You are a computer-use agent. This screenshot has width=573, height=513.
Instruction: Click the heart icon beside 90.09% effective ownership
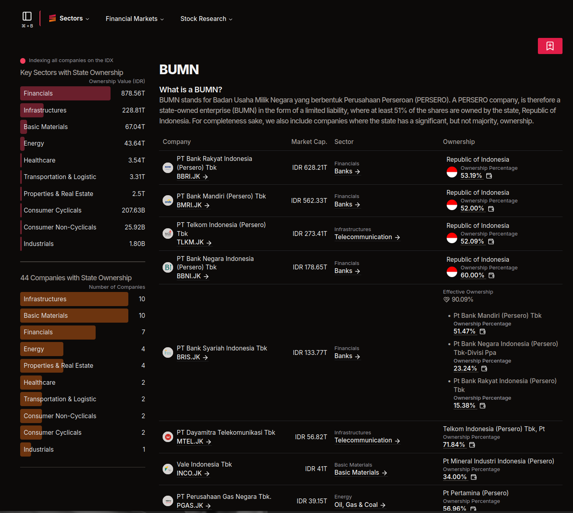click(446, 300)
